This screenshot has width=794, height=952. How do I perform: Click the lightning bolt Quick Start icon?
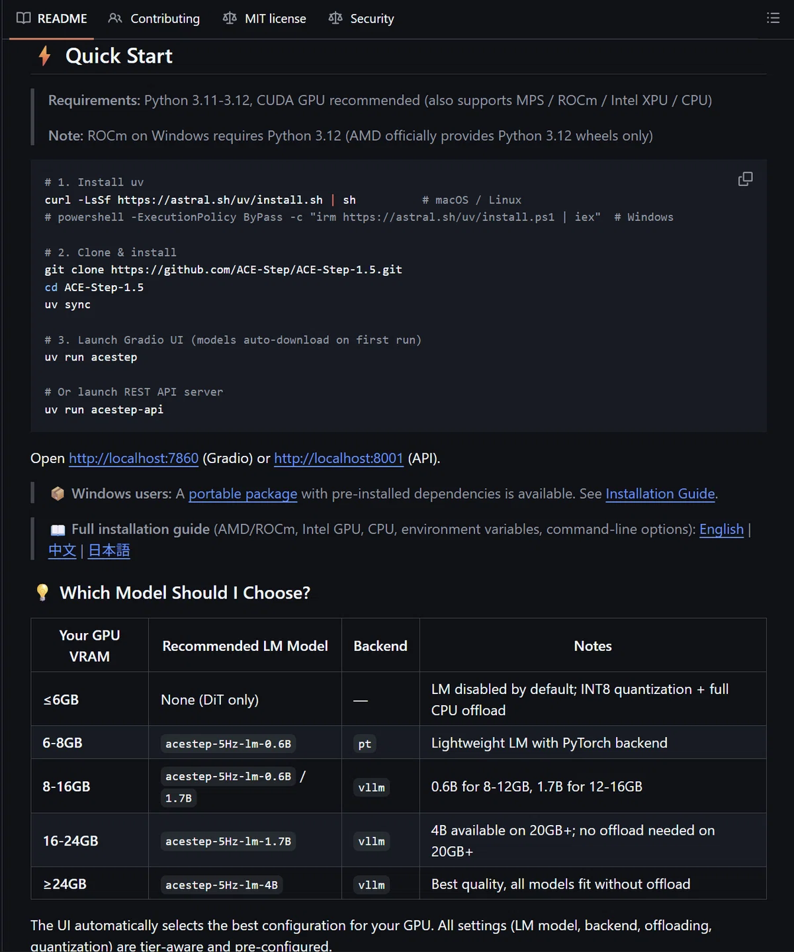pyautogui.click(x=44, y=56)
